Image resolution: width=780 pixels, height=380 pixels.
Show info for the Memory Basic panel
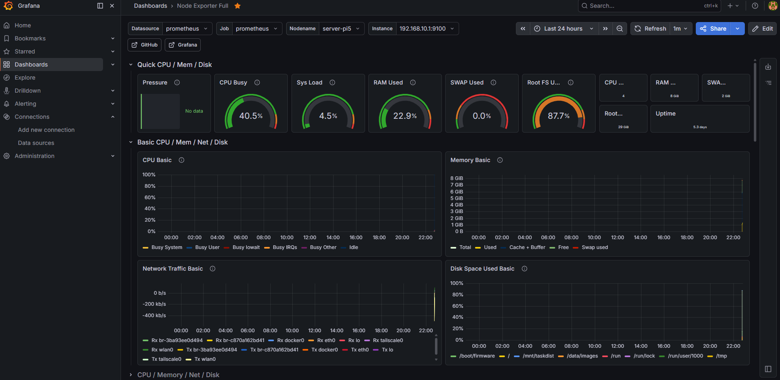point(500,160)
